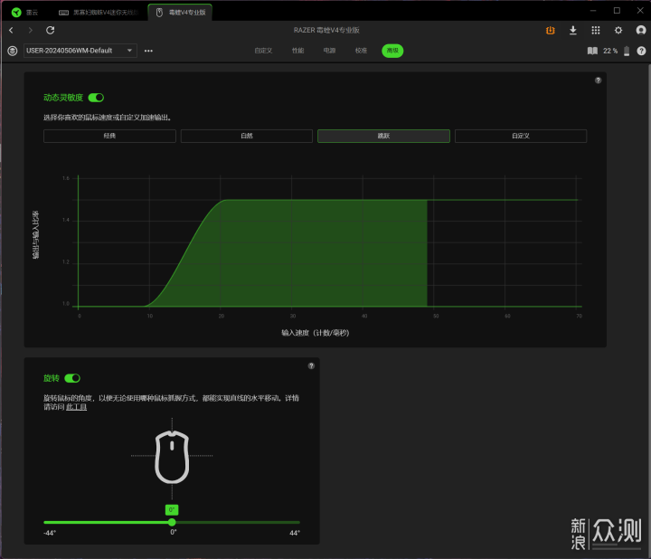The height and width of the screenshot is (559, 651).
Task: Click the profile icon beside the profile dropdown
Action: coord(13,51)
